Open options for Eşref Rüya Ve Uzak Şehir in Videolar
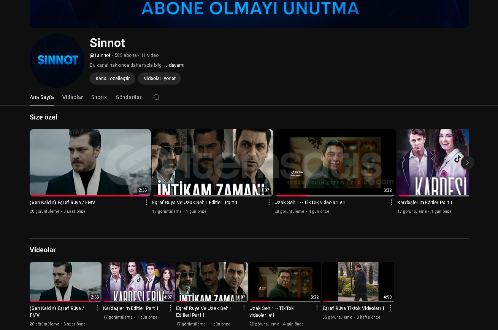 [243, 308]
